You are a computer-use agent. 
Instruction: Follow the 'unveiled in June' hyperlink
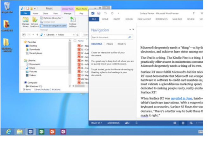click(181, 98)
